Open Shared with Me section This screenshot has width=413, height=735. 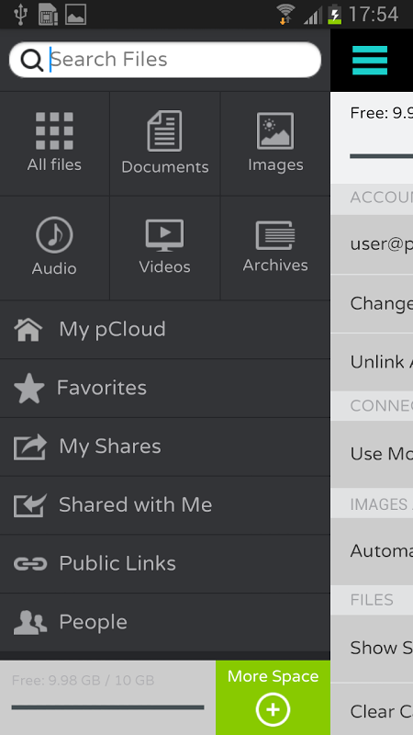(x=165, y=505)
